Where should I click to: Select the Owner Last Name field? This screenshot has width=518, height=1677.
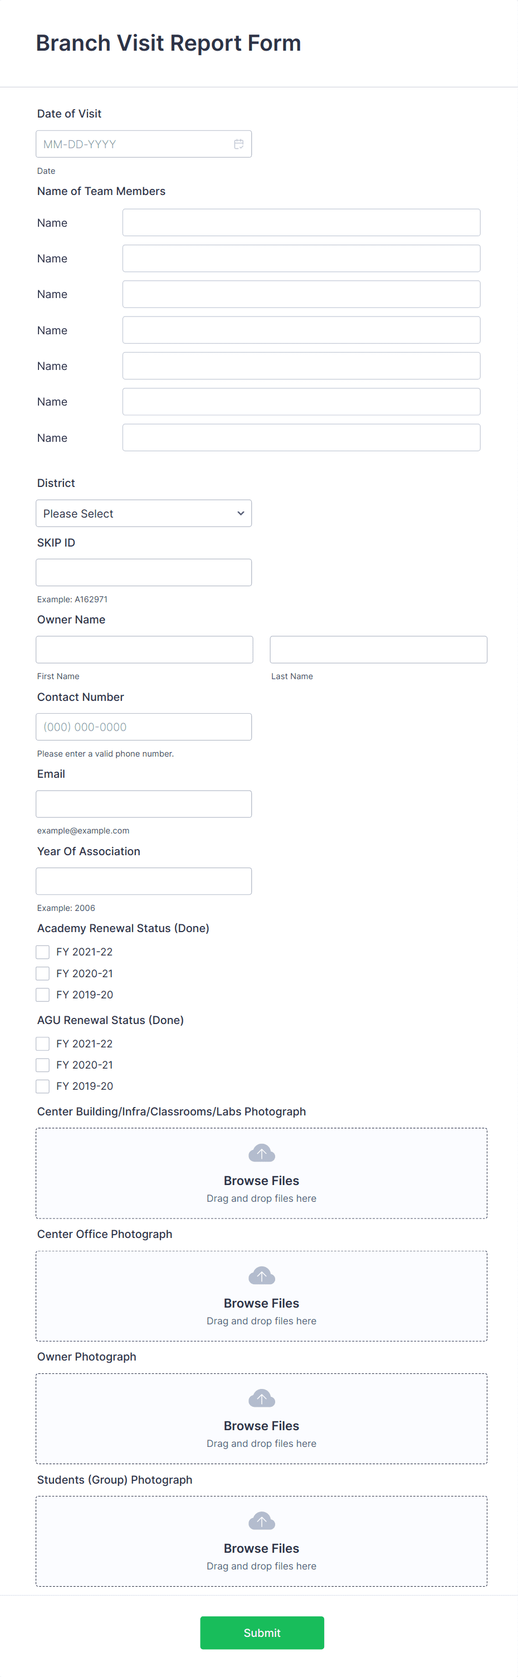pyautogui.click(x=379, y=650)
